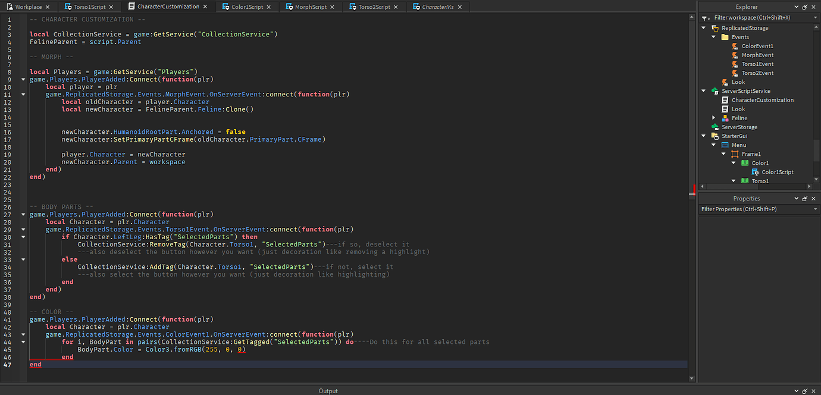This screenshot has height=395, width=821.
Task: Click the ServerStorage service icon
Action: (715, 127)
